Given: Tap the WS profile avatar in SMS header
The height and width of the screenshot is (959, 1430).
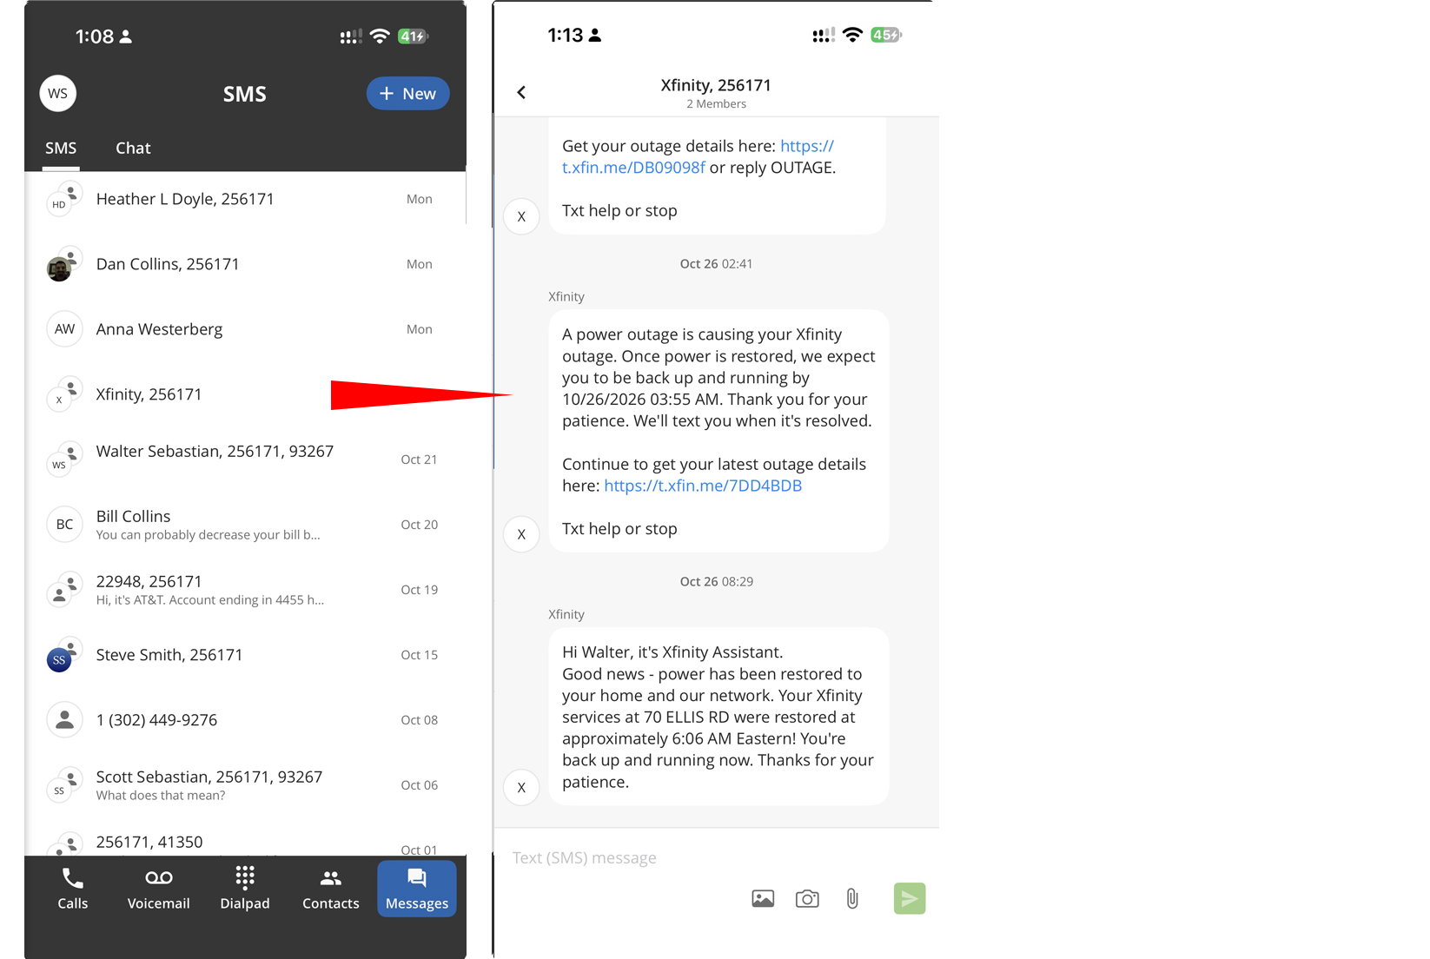Looking at the screenshot, I should point(58,94).
